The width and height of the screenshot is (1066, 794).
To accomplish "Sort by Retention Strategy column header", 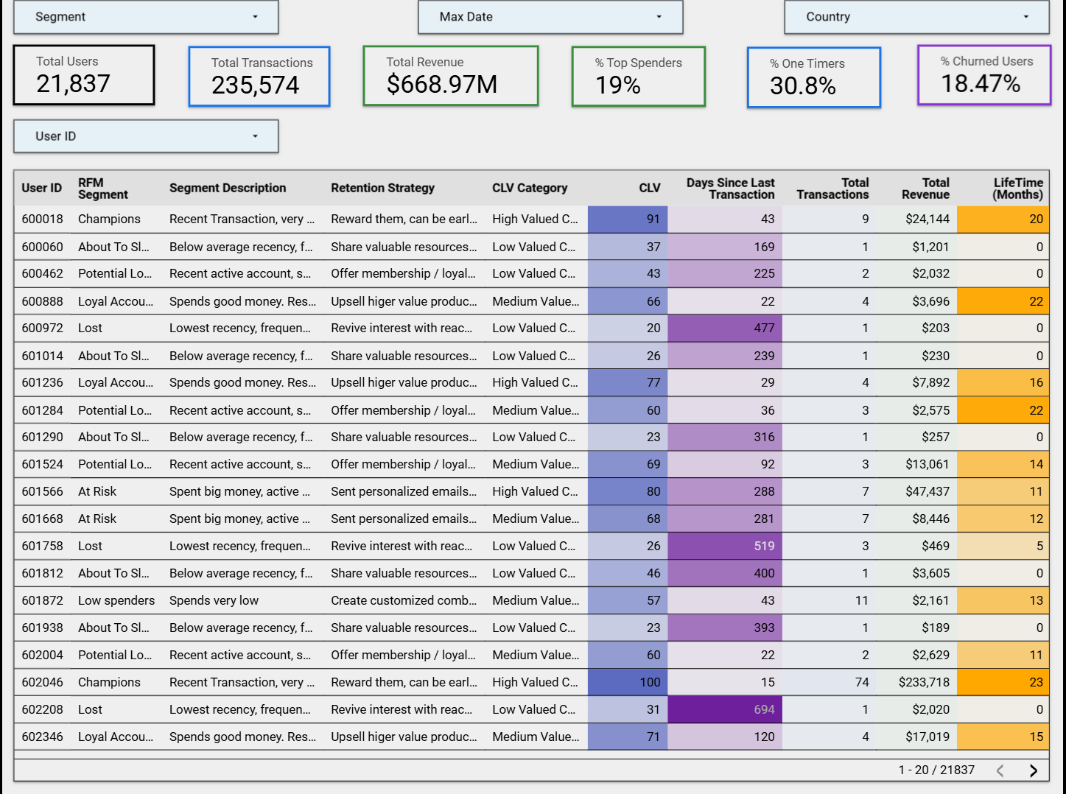I will point(382,188).
